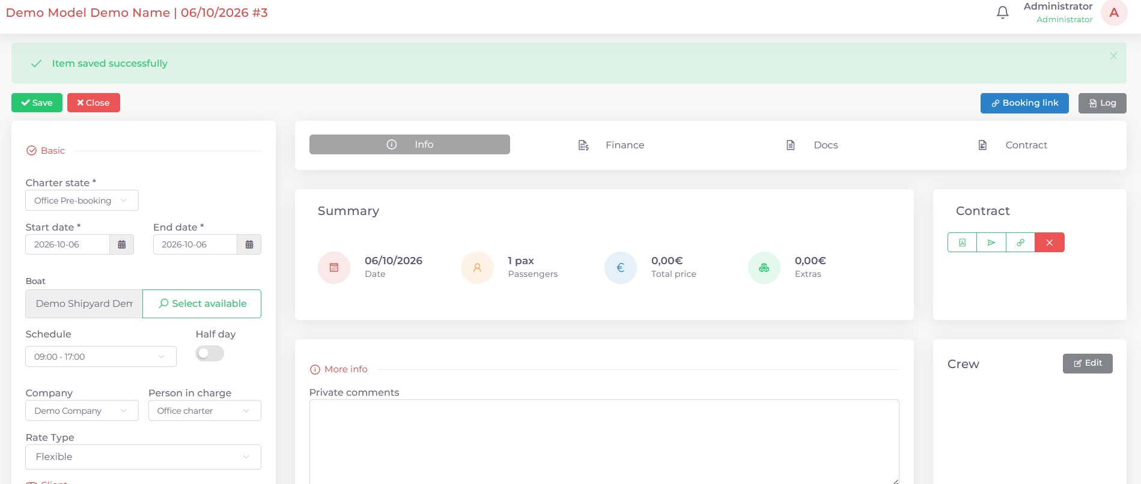Open the Company dropdown
The image size is (1141, 484).
click(x=82, y=411)
